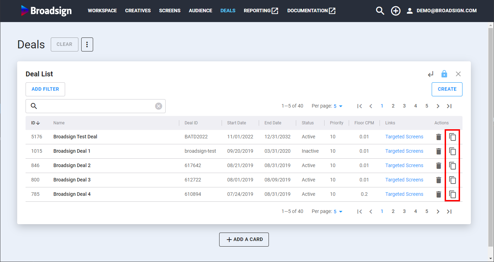Click the Create deal button
Screen dimensions: 494x262
pyautogui.click(x=447, y=89)
